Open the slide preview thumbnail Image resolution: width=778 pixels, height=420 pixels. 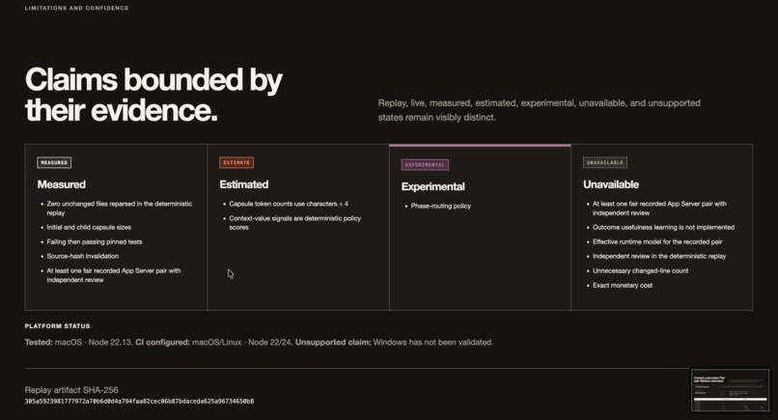coord(731,390)
